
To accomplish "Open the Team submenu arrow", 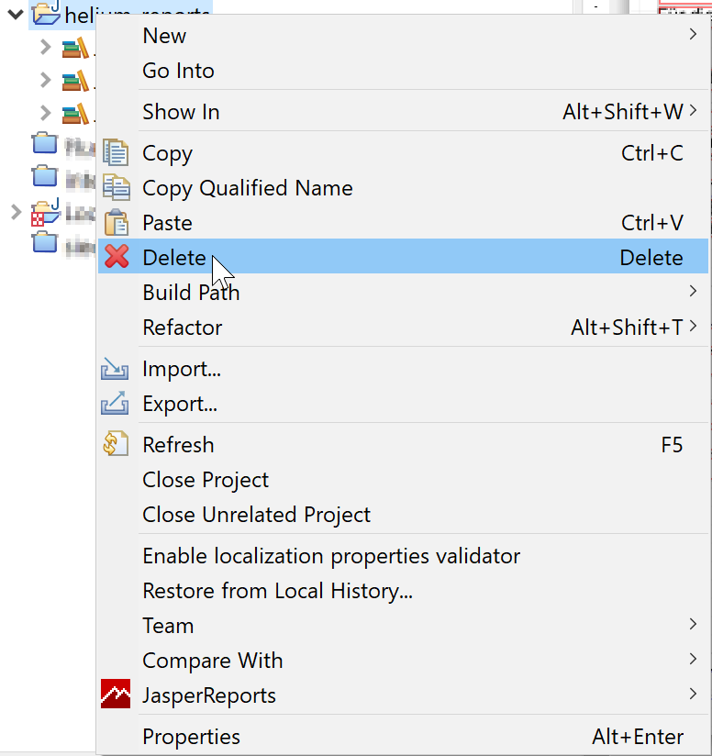I will [694, 625].
